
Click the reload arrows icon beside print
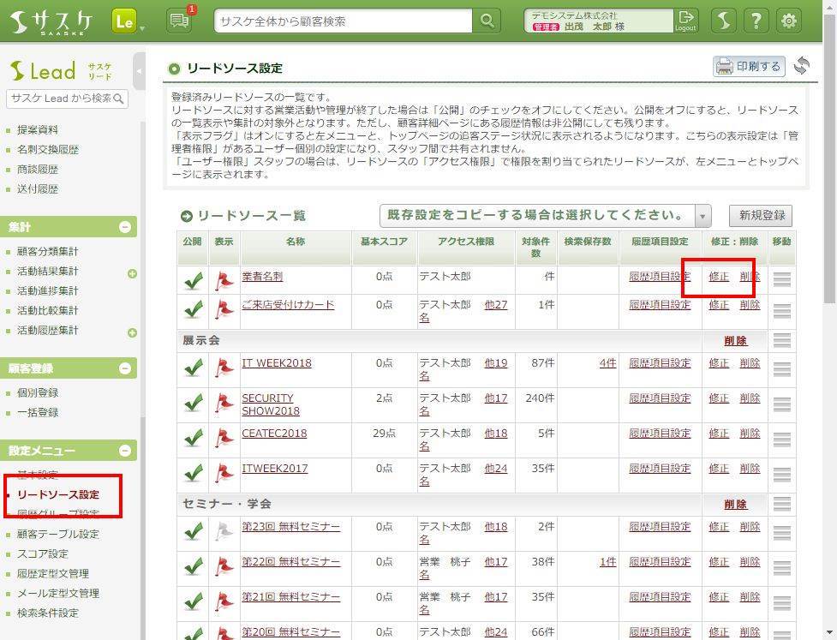pos(801,66)
